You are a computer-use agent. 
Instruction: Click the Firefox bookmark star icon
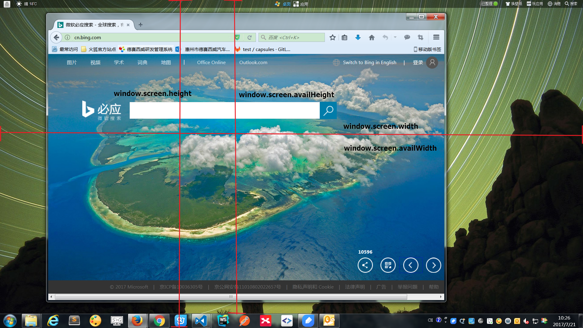[x=332, y=37]
